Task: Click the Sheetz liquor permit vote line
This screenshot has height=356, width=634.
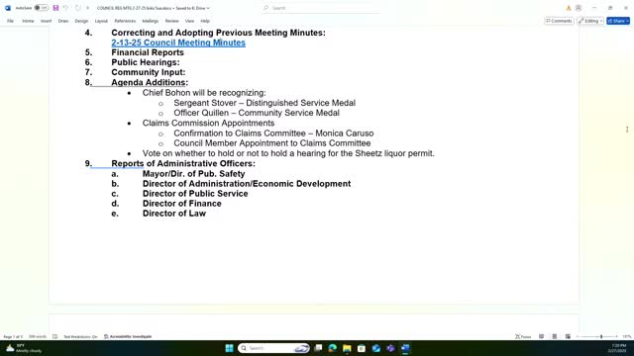Action: click(288, 153)
